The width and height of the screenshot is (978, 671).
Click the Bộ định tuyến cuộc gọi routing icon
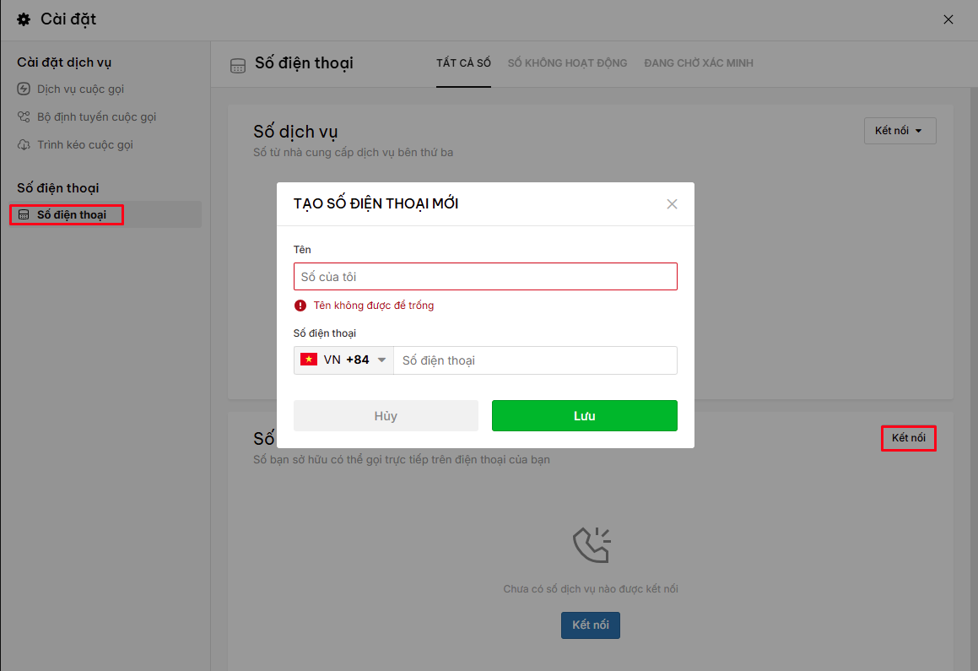click(x=24, y=116)
